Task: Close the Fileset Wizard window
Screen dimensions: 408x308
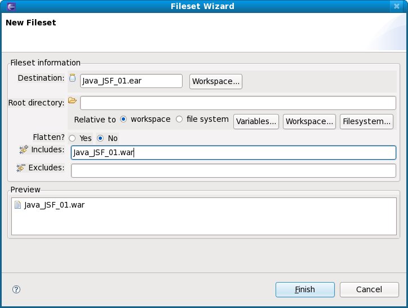Action: click(x=400, y=7)
